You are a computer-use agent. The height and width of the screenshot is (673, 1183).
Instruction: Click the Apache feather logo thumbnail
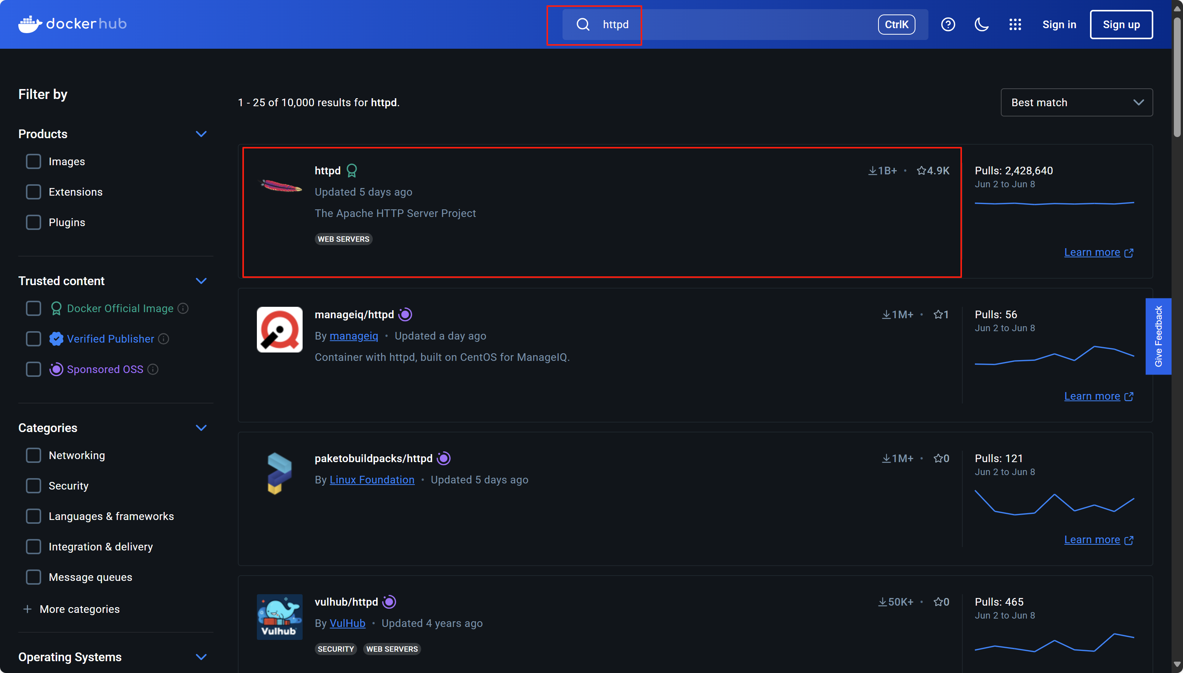pos(281,186)
